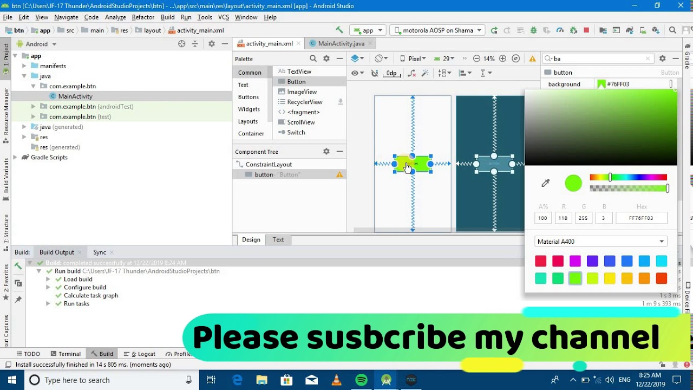Open the VCS menu

pyautogui.click(x=224, y=17)
